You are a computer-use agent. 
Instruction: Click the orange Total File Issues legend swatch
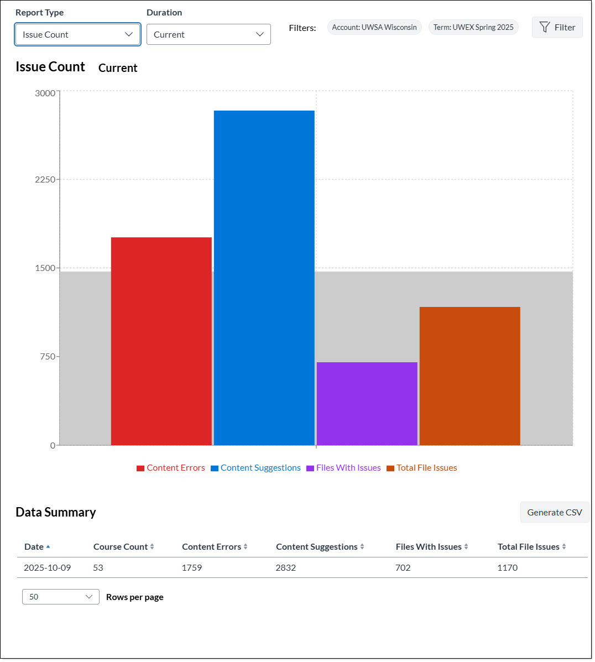[x=390, y=468]
